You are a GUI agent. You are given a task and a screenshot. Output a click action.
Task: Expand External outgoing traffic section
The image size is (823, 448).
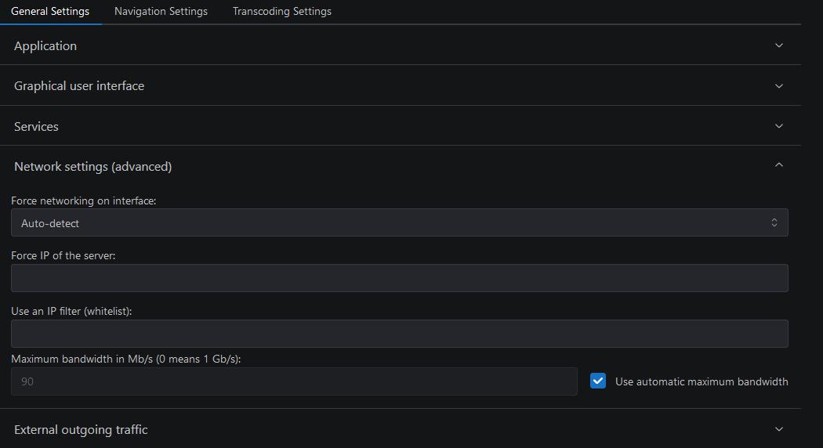click(x=401, y=429)
